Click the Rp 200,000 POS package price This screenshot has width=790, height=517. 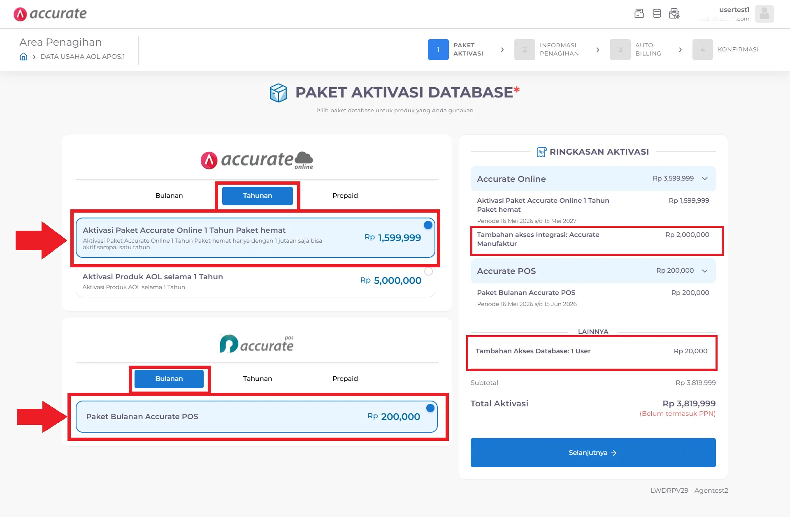(x=394, y=417)
